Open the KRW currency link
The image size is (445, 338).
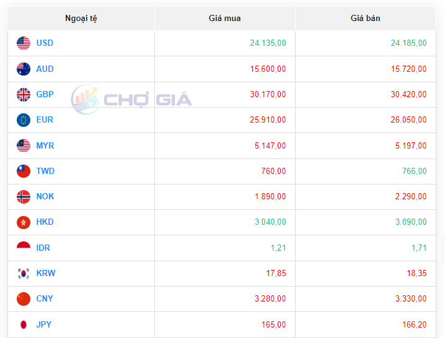(x=46, y=274)
